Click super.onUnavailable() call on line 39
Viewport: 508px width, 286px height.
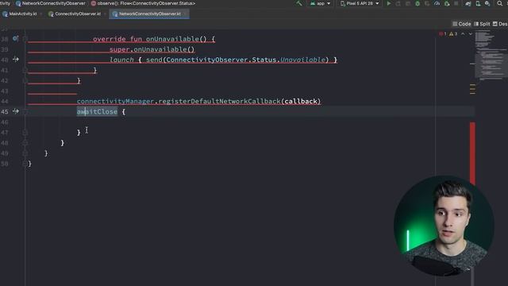click(x=152, y=49)
